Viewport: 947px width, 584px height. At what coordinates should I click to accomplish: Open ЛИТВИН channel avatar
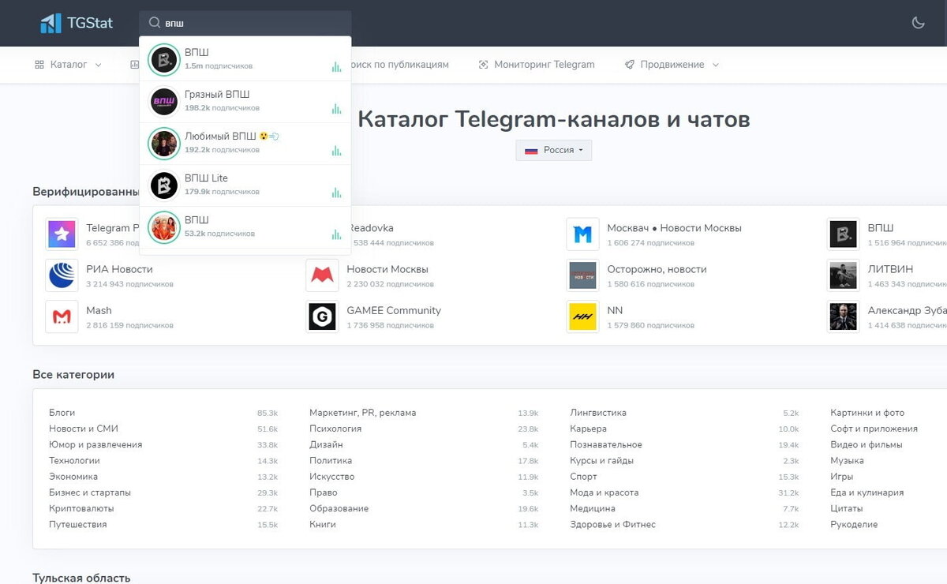click(x=843, y=275)
